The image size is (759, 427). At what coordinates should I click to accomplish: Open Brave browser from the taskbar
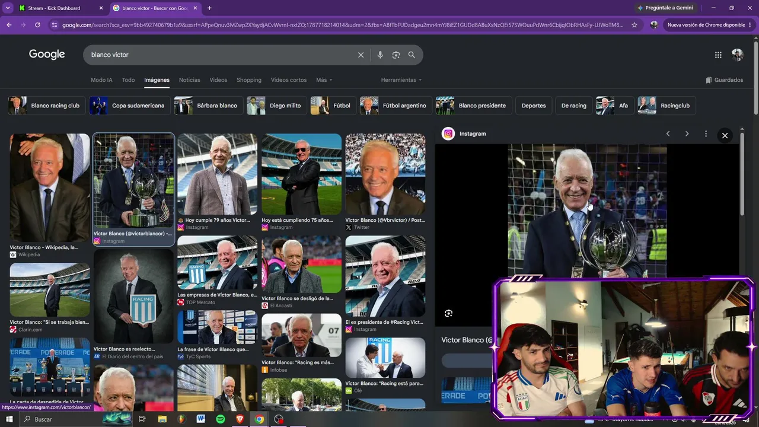(x=240, y=419)
